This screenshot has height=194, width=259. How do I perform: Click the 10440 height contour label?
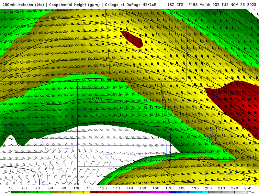click(x=109, y=122)
